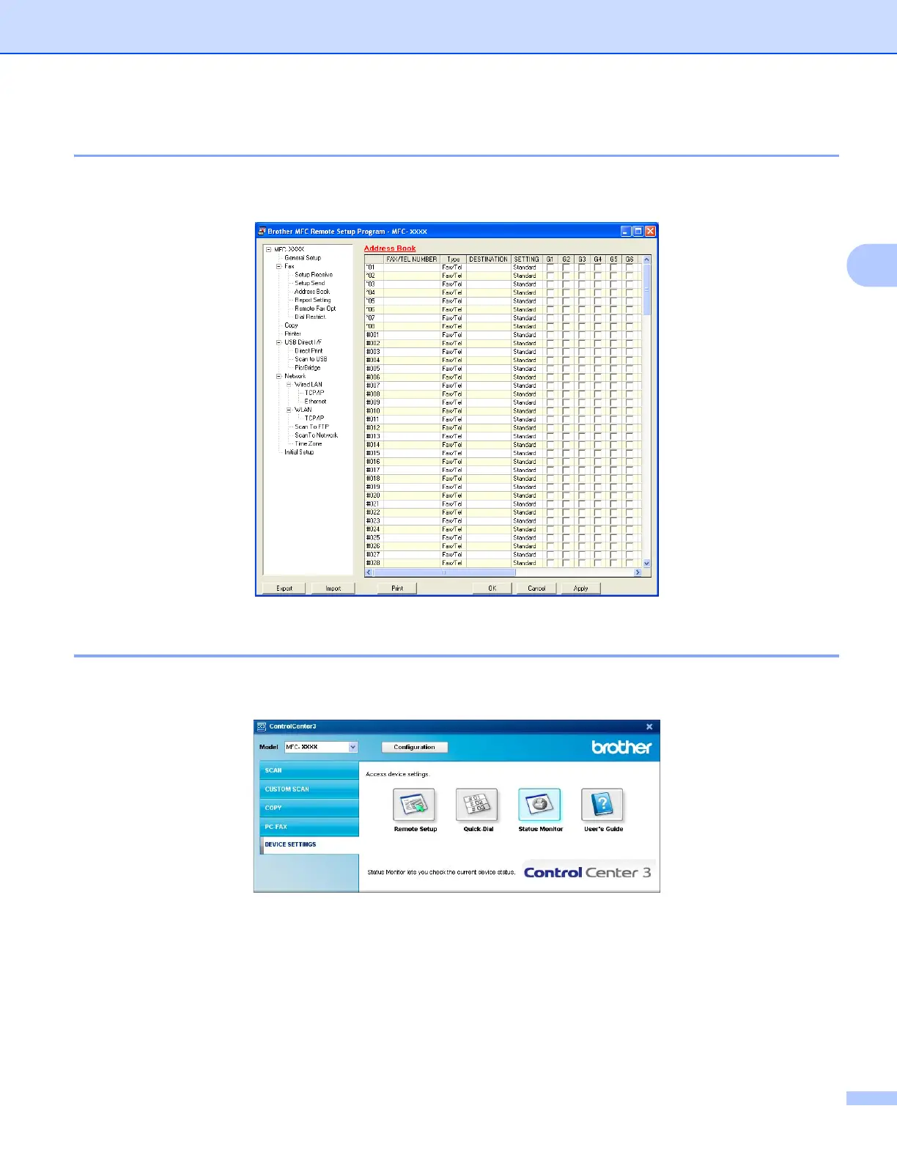Viewport: 897px width, 1158px height.
Task: Select PictBridge in the tree
Action: [308, 368]
